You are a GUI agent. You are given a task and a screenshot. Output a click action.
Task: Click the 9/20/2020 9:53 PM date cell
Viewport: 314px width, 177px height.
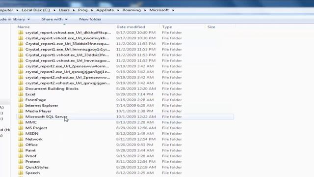tap(135, 145)
